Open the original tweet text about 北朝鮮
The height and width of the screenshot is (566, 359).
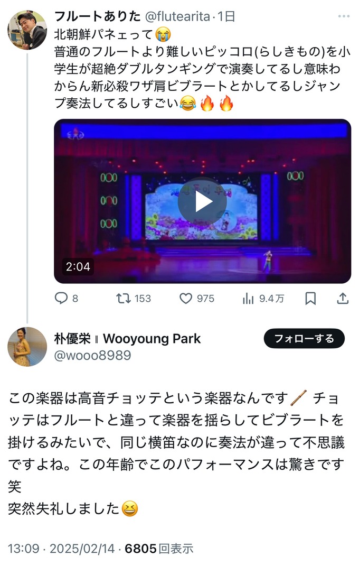coord(202,69)
